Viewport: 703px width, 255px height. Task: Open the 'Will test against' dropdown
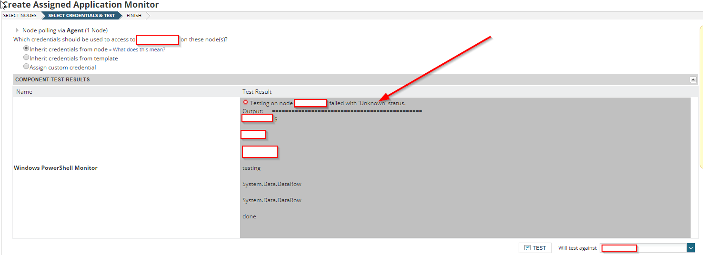click(691, 248)
